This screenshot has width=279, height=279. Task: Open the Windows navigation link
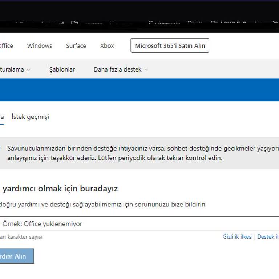40,46
